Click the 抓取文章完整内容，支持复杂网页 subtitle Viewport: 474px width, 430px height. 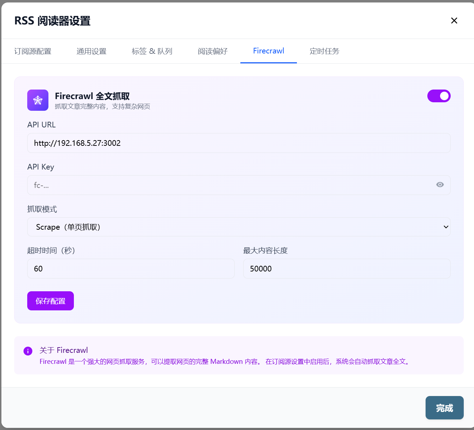103,107
